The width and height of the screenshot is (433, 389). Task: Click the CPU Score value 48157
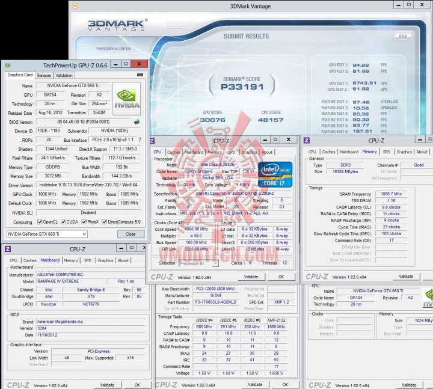[271, 120]
